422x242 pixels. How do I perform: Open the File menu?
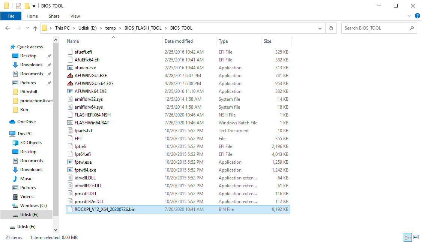pos(11,16)
